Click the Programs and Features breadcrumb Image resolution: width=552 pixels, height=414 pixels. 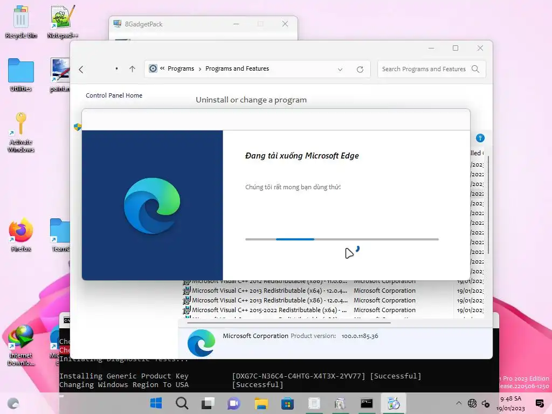point(237,68)
